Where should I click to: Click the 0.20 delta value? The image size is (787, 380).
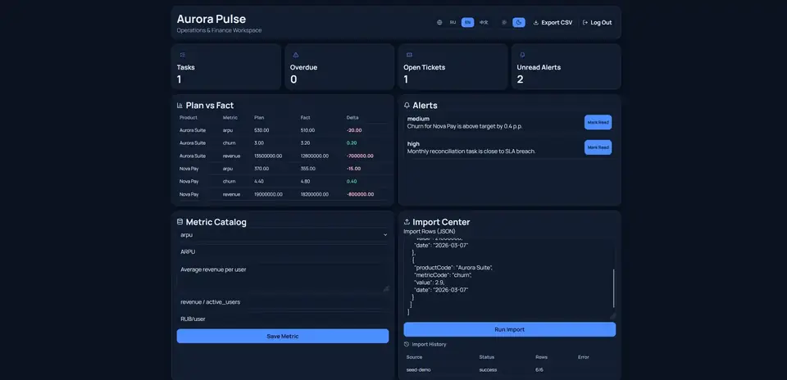pos(352,142)
